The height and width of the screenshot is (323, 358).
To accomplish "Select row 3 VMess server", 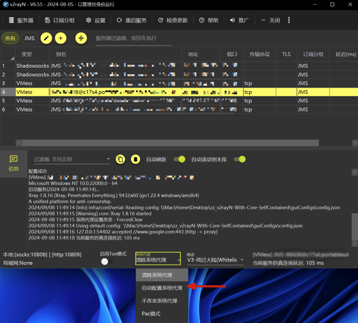I will pyautogui.click(x=179, y=83).
